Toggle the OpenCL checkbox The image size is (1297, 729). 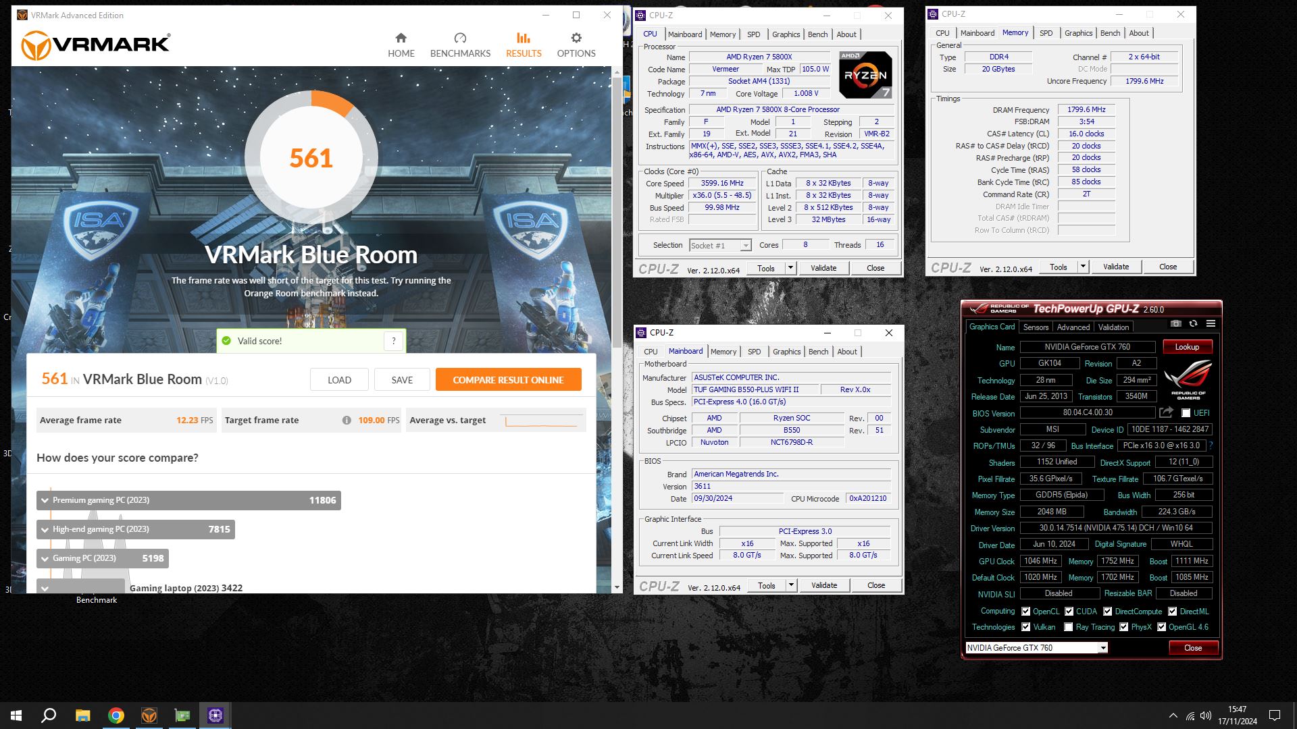coord(1025,612)
